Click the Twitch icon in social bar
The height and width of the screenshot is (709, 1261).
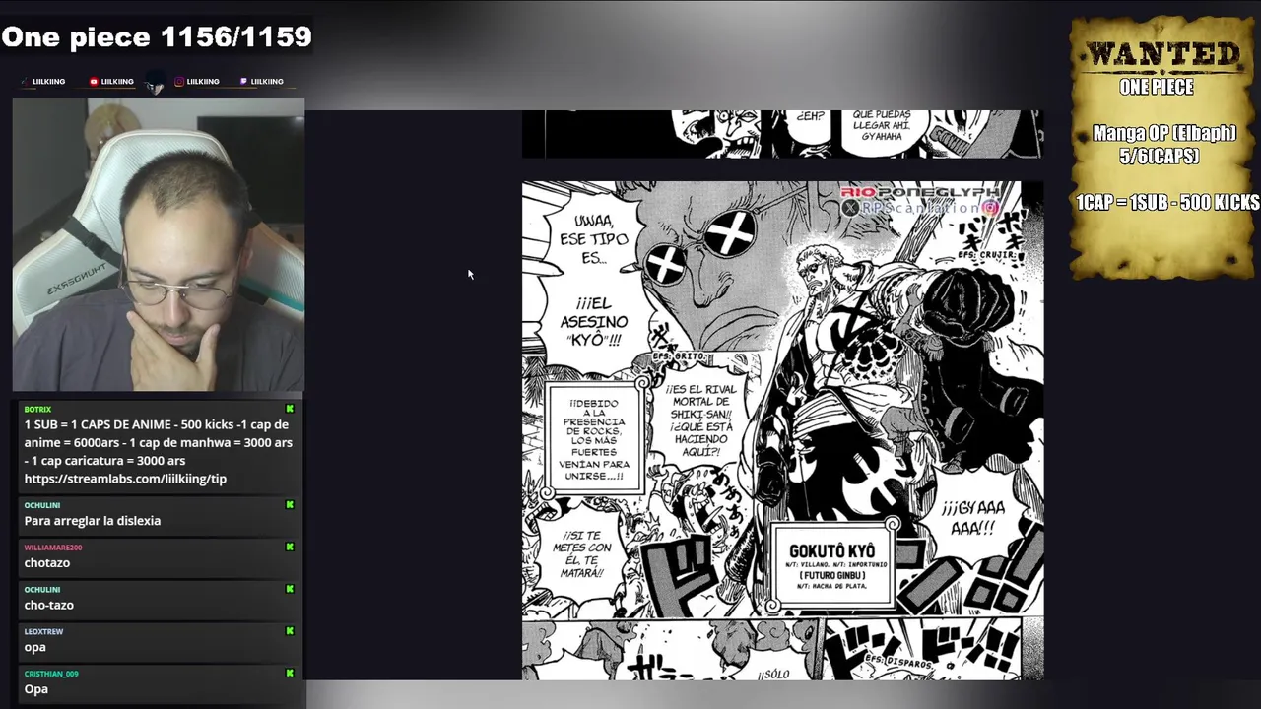(244, 82)
